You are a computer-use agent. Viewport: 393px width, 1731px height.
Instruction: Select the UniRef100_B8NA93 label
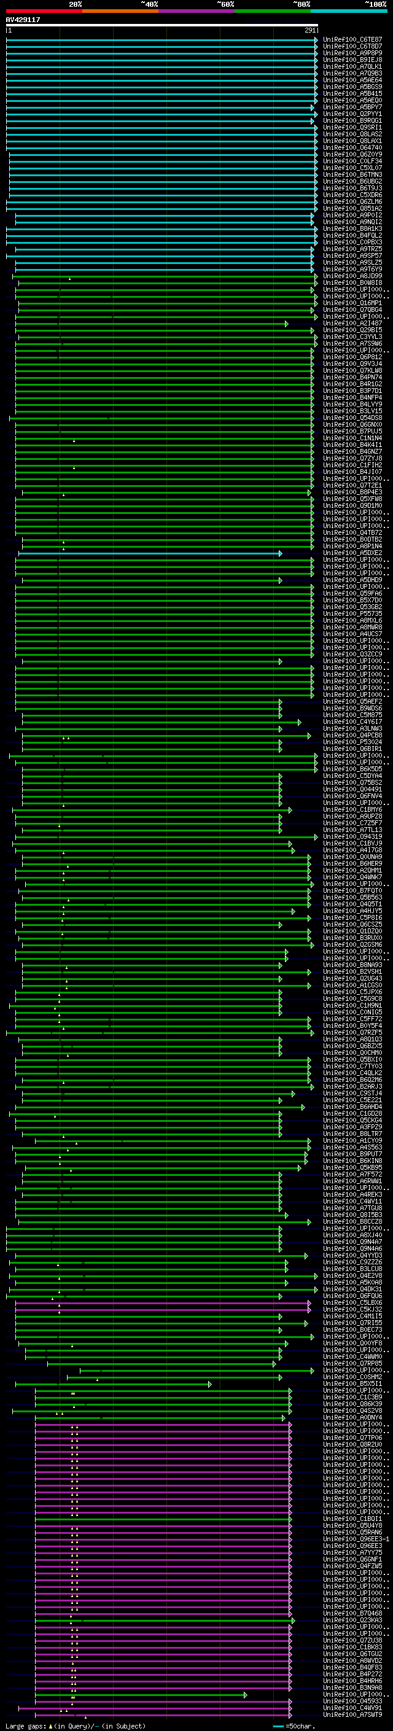click(x=352, y=965)
